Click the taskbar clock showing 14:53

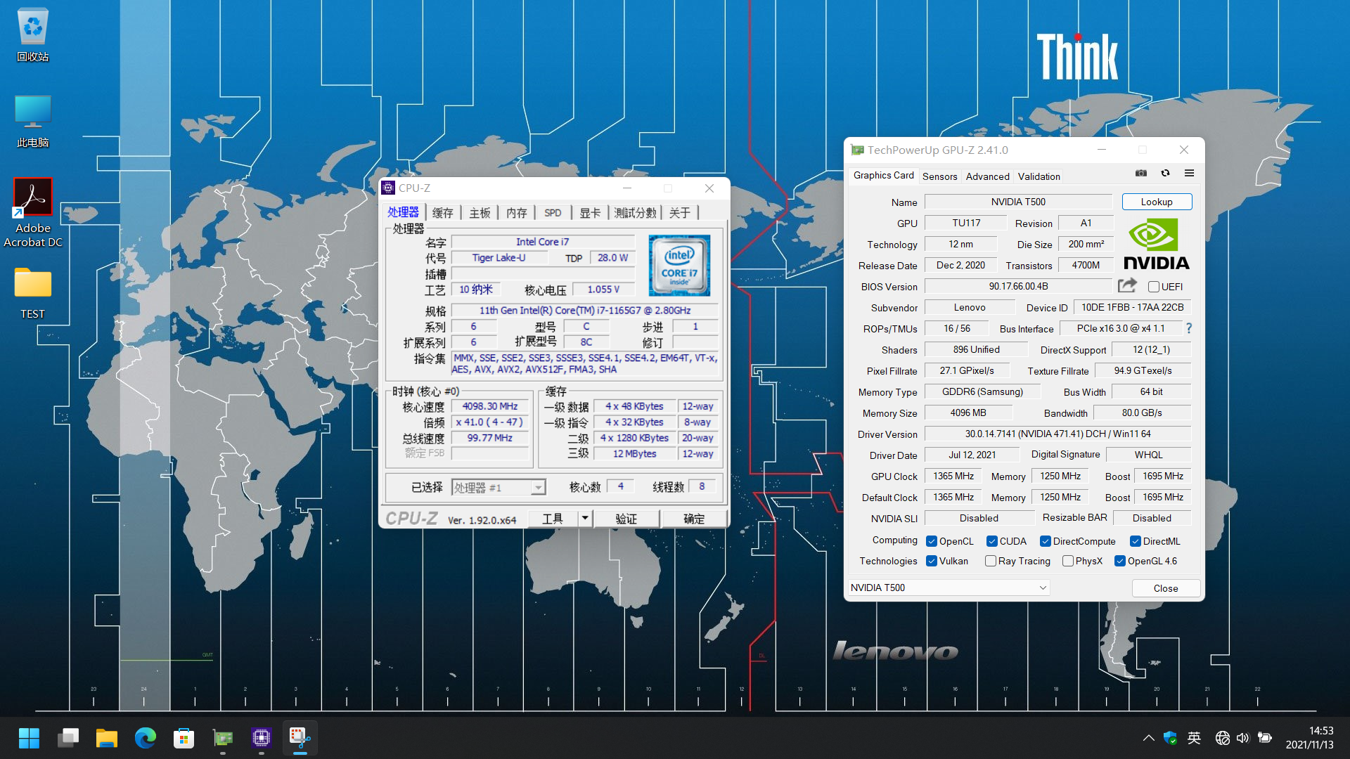[x=1309, y=738]
